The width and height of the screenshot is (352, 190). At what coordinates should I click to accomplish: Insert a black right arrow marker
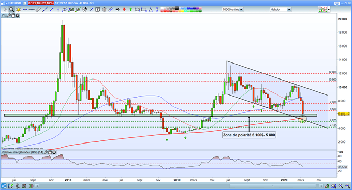118,10
